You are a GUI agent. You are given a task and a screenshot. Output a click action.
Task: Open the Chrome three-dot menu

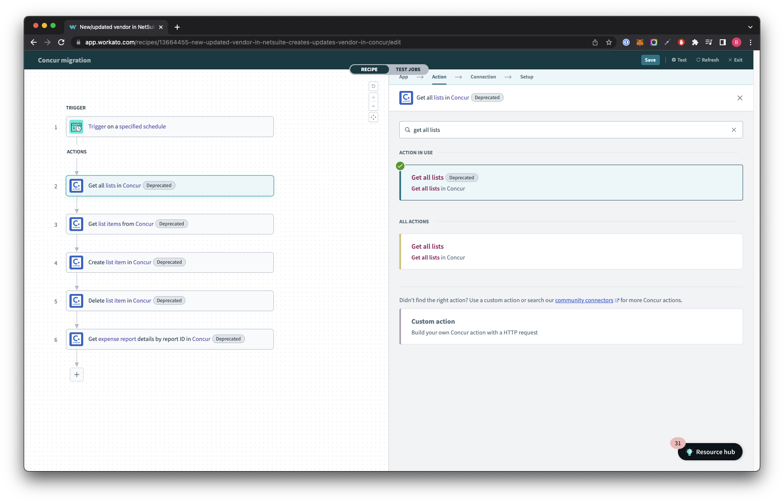[x=750, y=42]
